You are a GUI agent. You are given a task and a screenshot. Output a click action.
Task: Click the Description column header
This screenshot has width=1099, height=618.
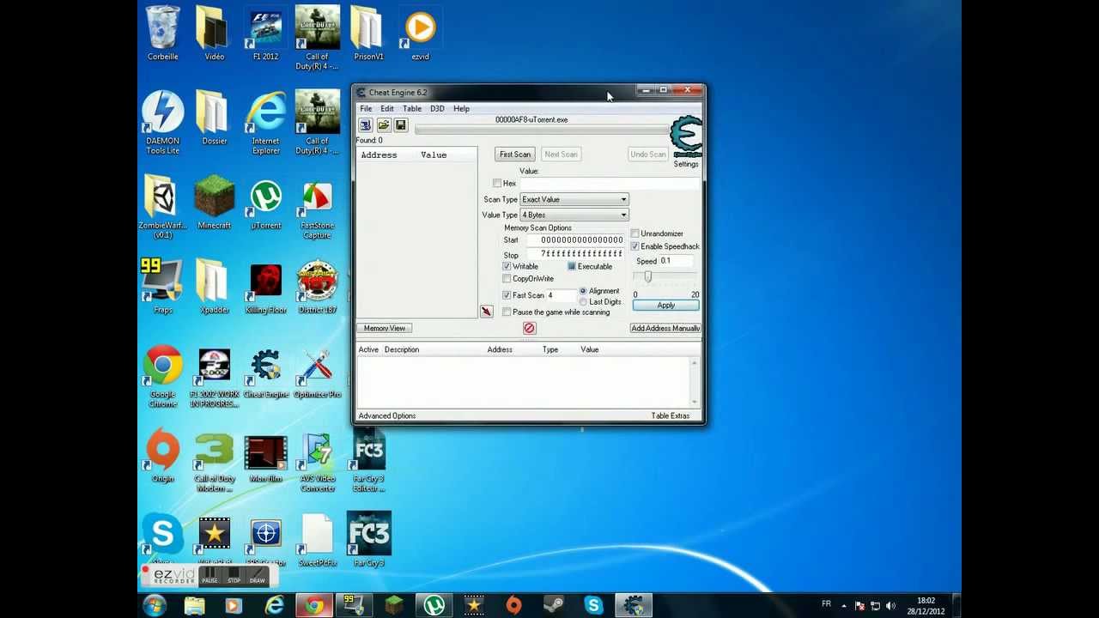[402, 349]
